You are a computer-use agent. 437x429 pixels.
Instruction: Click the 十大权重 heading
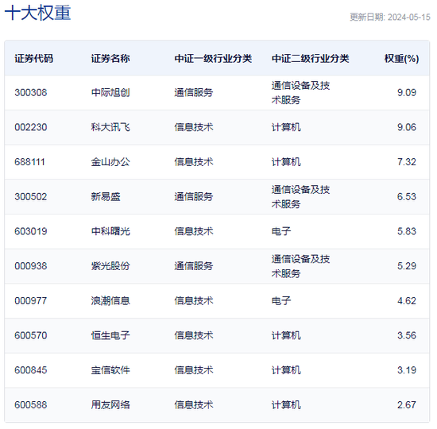(x=37, y=13)
